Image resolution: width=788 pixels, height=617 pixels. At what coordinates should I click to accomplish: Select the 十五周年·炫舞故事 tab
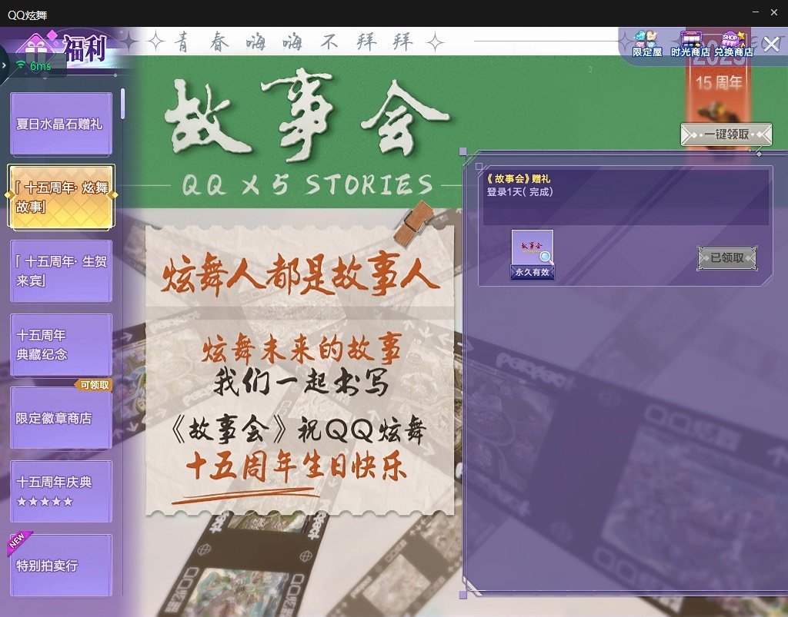tap(61, 197)
